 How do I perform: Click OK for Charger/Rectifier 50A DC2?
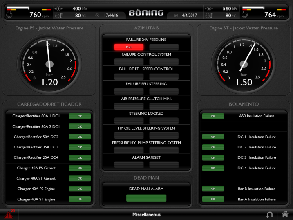80,137
